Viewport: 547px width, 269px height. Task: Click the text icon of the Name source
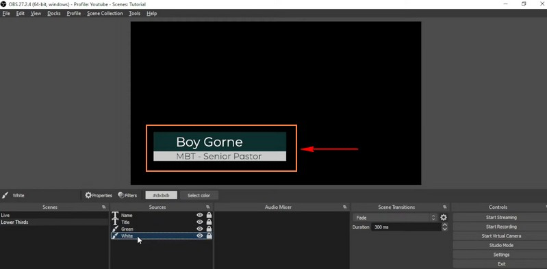(115, 216)
